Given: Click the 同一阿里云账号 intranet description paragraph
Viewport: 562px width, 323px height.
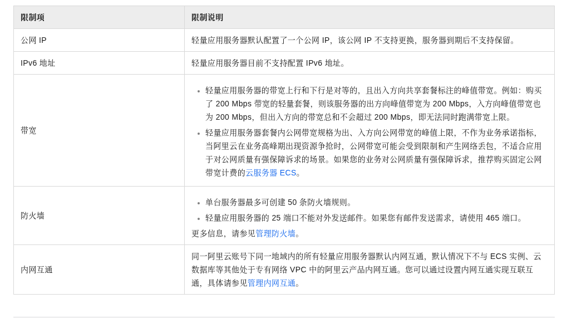Looking at the screenshot, I should coord(366,270).
